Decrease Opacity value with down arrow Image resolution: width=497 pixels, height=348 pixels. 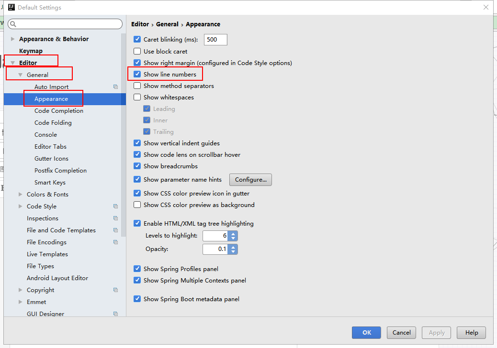pyautogui.click(x=233, y=251)
